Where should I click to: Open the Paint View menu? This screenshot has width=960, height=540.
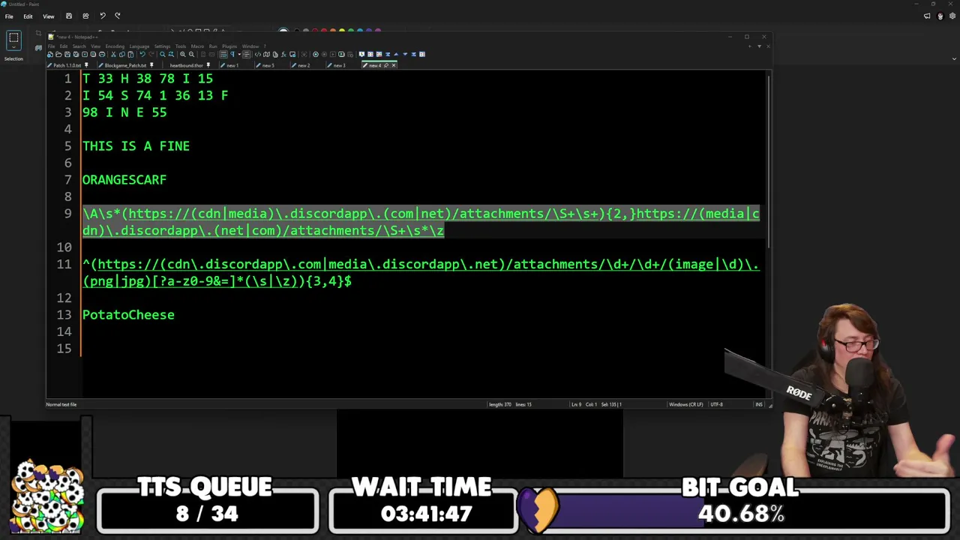click(x=48, y=16)
